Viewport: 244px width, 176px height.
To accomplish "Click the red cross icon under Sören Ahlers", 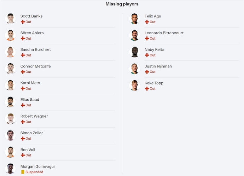I will [x=23, y=39].
